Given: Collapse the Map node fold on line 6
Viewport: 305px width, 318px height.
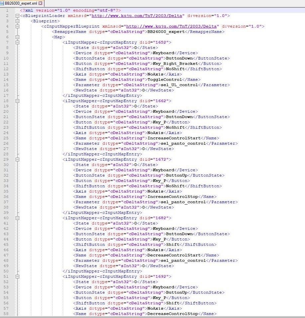Looking at the screenshot, I should click(17, 37).
